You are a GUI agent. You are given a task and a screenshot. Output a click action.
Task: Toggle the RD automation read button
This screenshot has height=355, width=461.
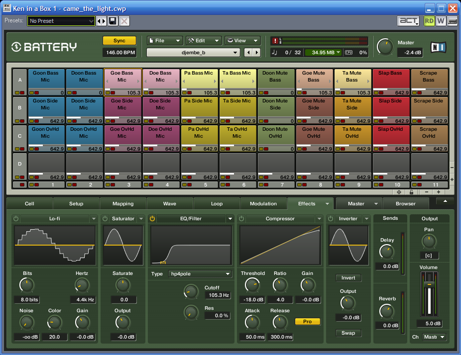[429, 21]
